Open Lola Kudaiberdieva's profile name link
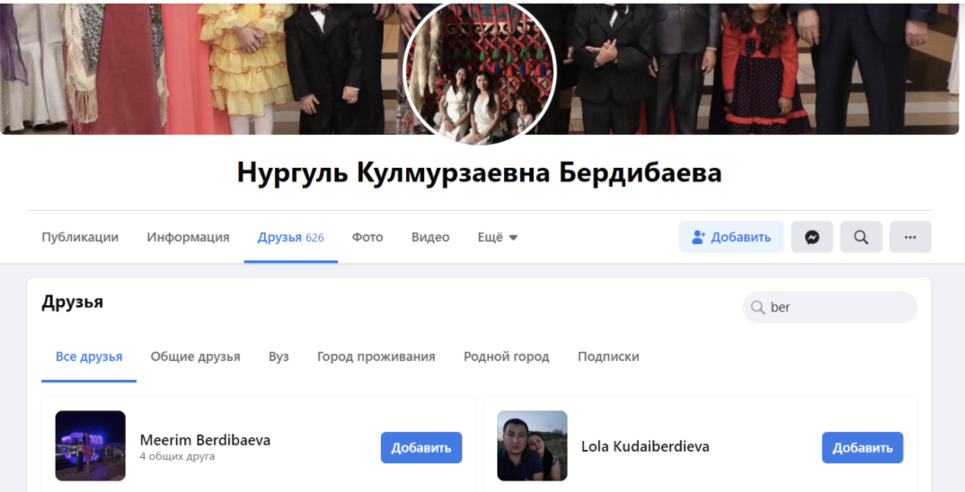Viewport: 965px width, 492px height. (644, 446)
